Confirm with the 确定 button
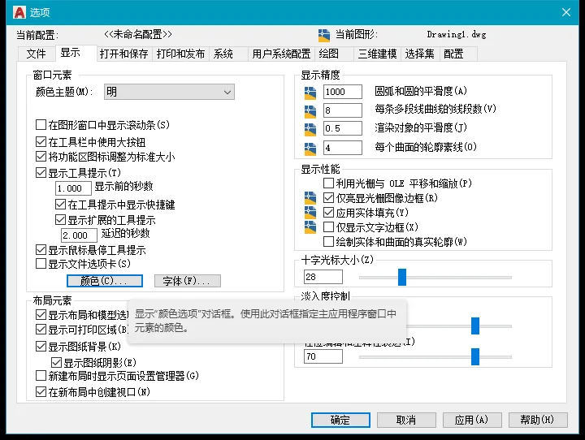Viewport: 585px width, 440px height. coord(340,421)
